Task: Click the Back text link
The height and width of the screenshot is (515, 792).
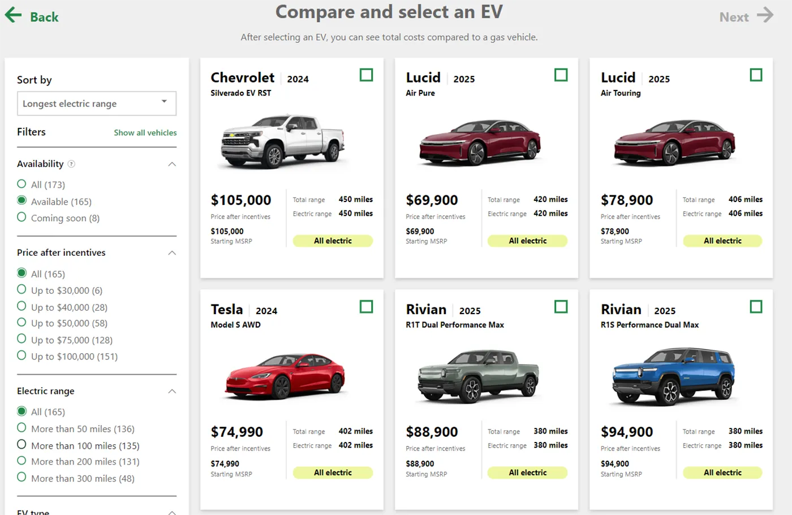Action: [44, 18]
